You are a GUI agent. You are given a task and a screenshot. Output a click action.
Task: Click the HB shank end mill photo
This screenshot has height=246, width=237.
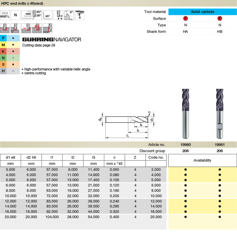pos(220,114)
